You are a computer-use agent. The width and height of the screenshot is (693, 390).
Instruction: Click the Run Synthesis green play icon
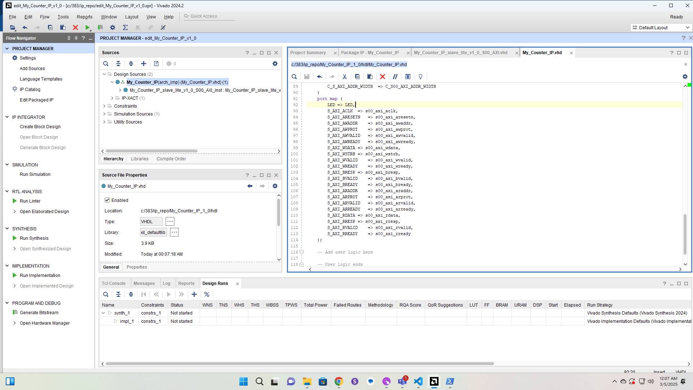pos(15,238)
